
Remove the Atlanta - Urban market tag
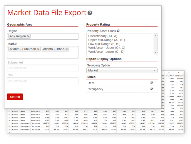(x=66, y=49)
